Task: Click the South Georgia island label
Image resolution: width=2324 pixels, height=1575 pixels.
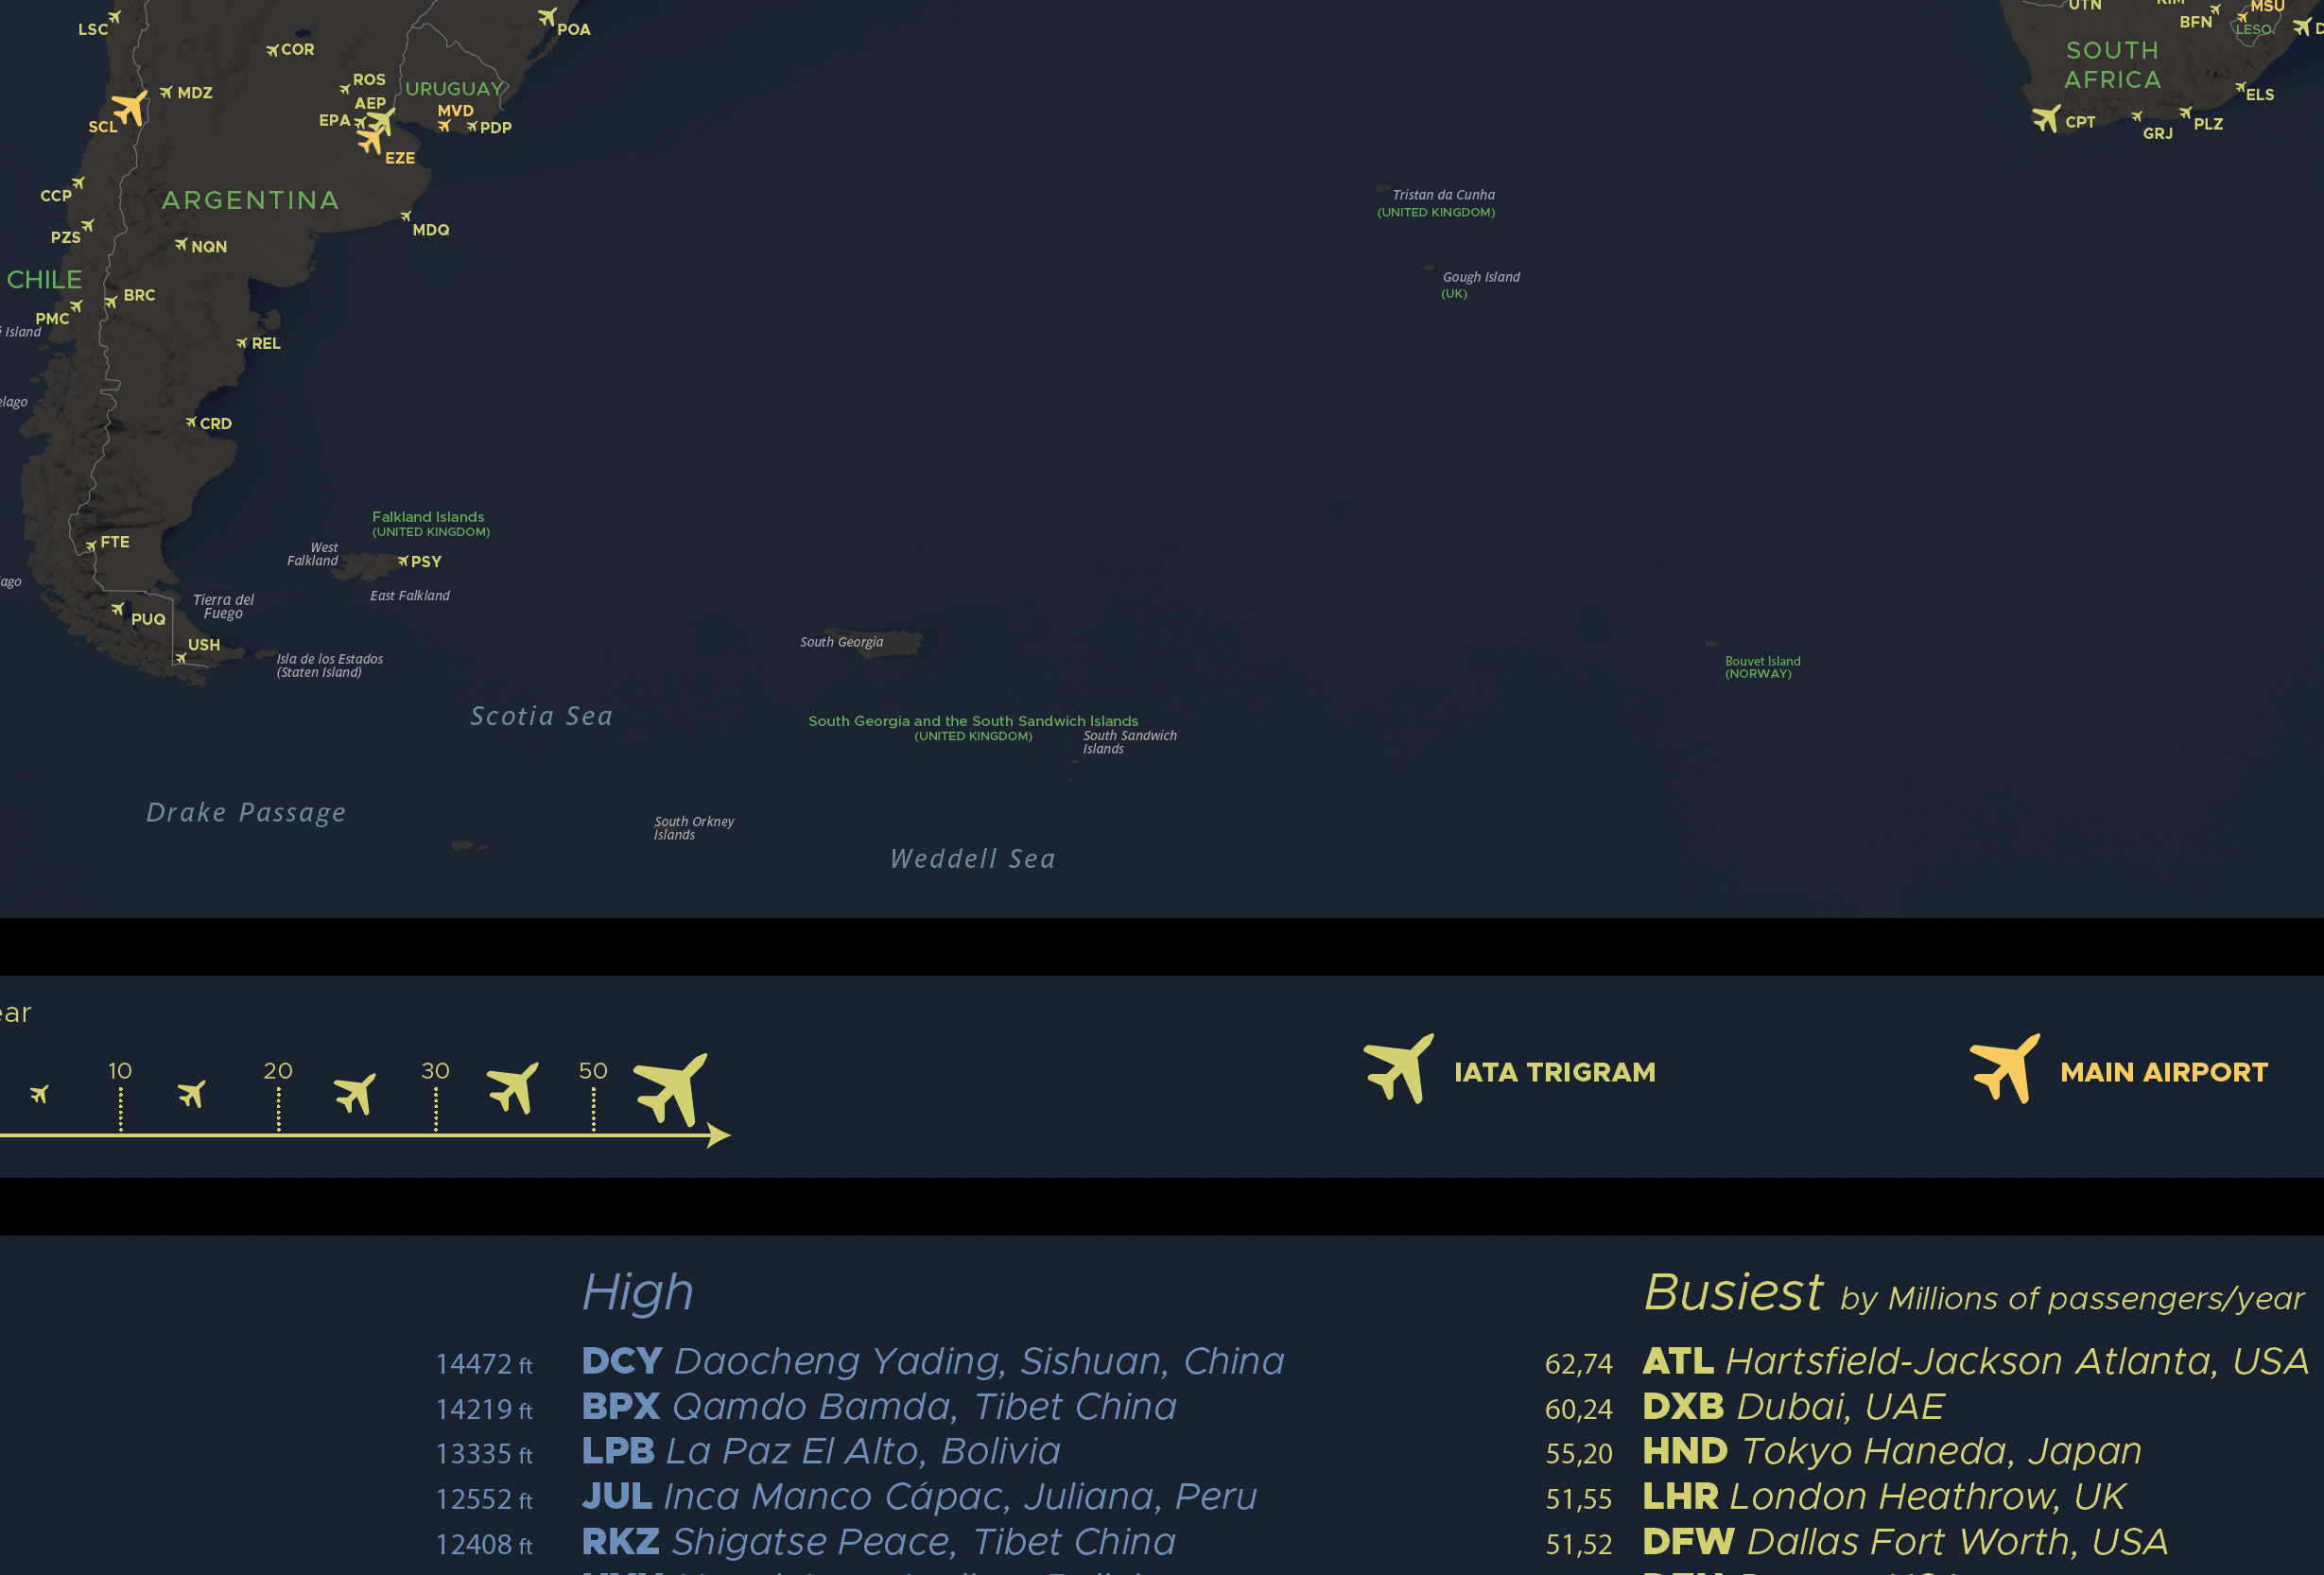Action: pos(841,642)
